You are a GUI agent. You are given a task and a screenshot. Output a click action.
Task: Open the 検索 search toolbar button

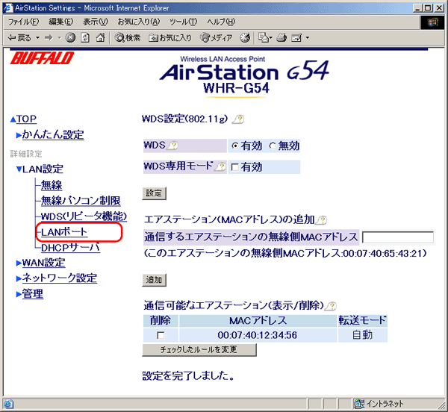(128, 37)
